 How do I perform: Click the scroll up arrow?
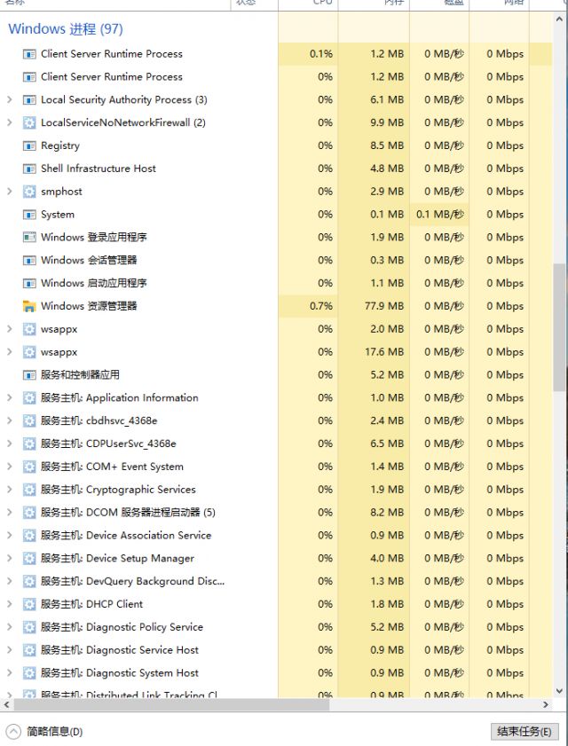pyautogui.click(x=559, y=19)
